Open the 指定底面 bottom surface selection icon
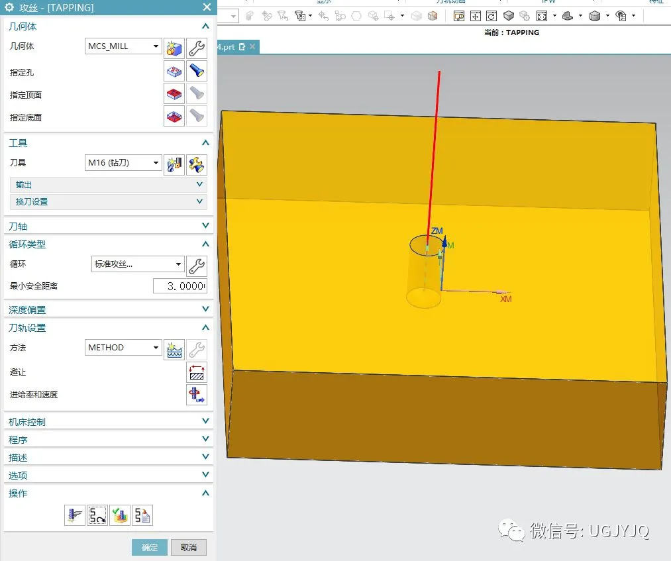 click(174, 116)
